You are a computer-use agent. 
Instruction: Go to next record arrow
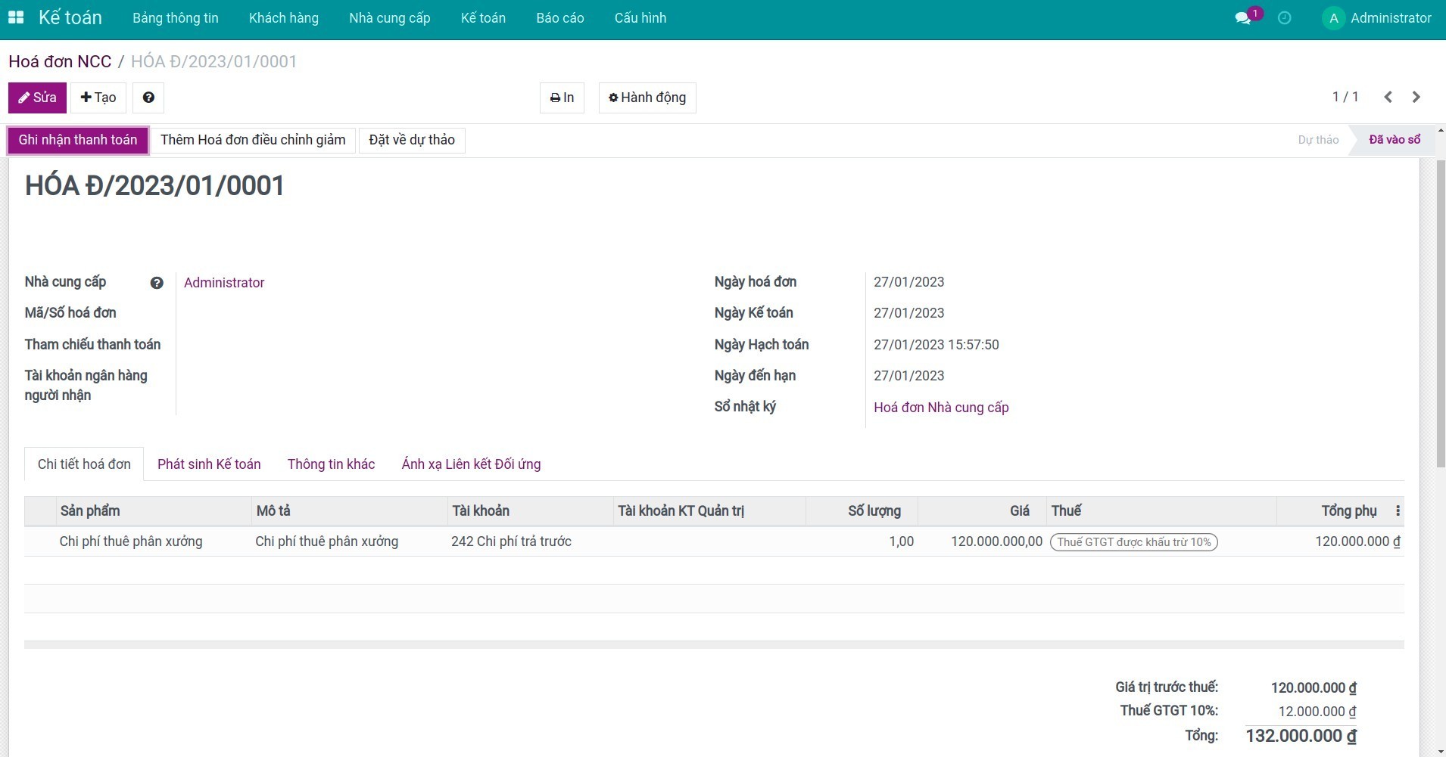pos(1416,97)
